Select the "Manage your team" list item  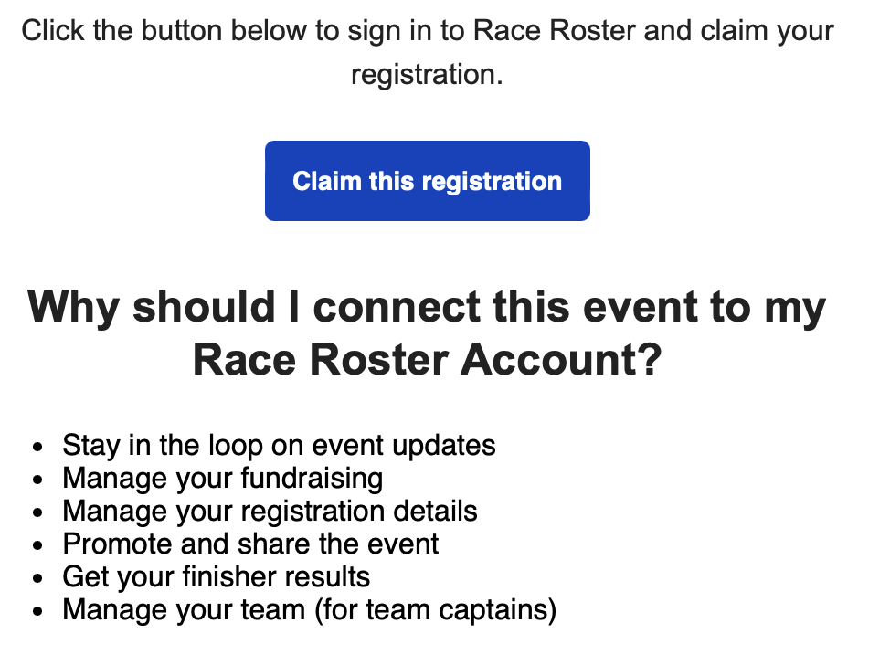point(183,610)
